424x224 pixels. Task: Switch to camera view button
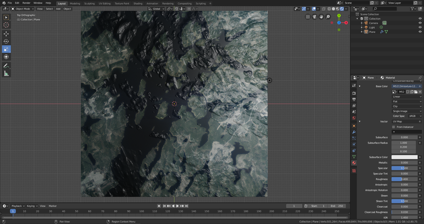pos(314,17)
